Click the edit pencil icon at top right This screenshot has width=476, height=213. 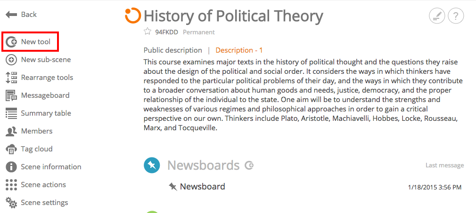pyautogui.click(x=437, y=16)
